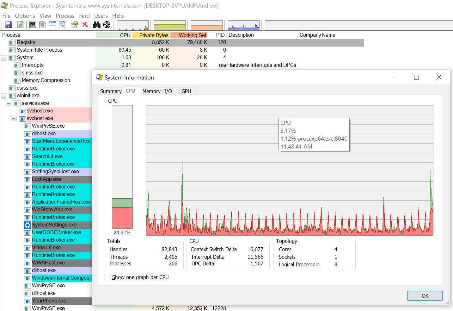Open process Properties from toolbar icon
The width and height of the screenshot is (453, 311).
75,25
